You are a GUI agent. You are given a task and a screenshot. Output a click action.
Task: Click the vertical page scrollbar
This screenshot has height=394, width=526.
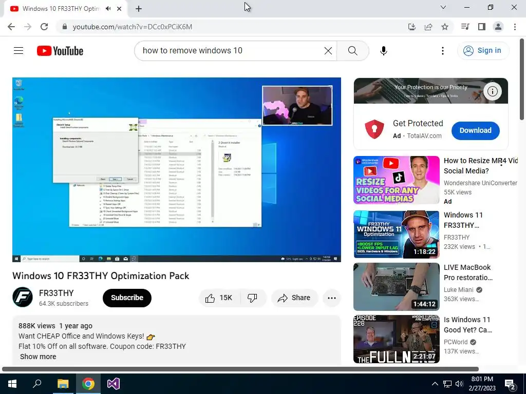click(522, 79)
